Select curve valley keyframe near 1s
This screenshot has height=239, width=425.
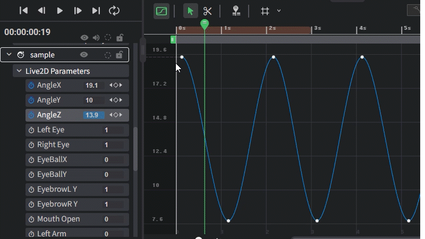point(228,221)
